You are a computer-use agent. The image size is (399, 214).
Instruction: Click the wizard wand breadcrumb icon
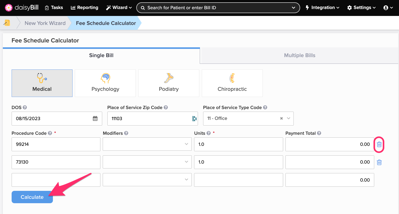click(7, 23)
